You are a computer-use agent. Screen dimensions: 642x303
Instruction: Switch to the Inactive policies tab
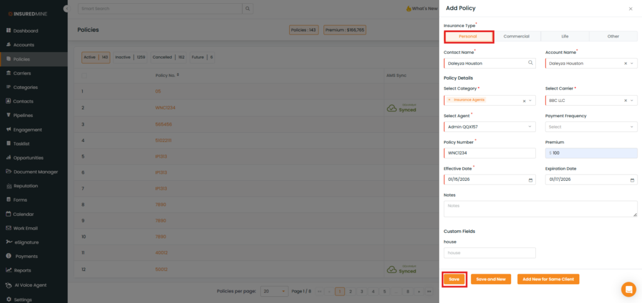pos(130,58)
